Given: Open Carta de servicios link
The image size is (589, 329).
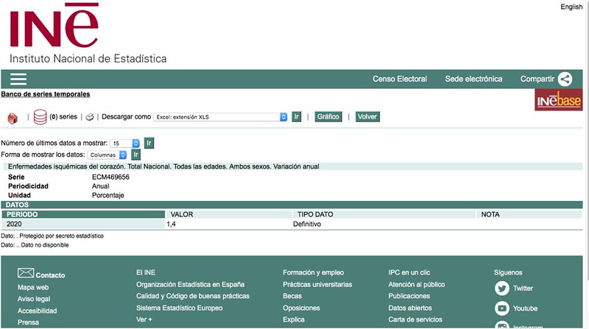Looking at the screenshot, I should click(x=415, y=319).
